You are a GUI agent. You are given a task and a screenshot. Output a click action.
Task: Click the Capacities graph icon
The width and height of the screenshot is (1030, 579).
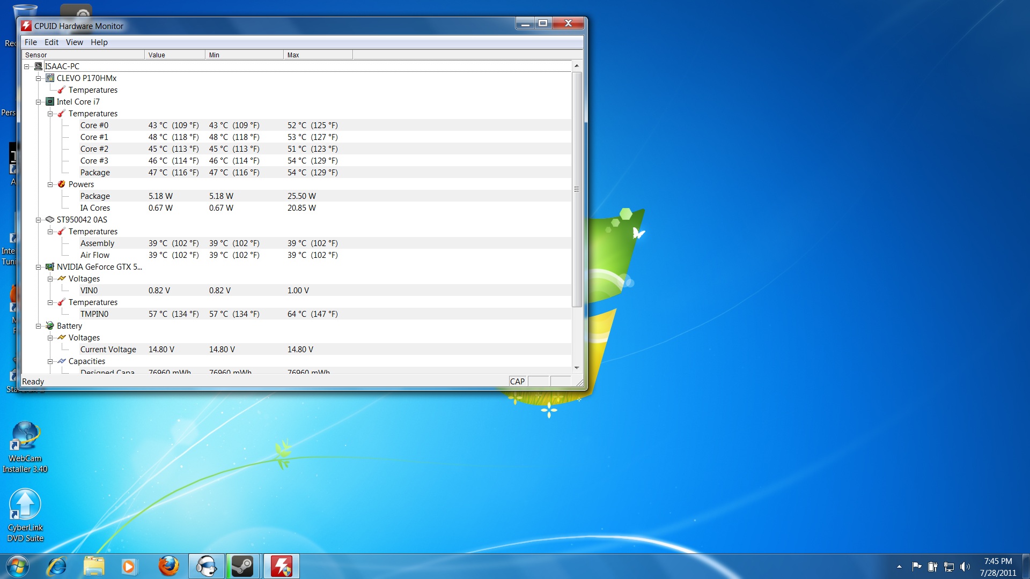pyautogui.click(x=62, y=361)
